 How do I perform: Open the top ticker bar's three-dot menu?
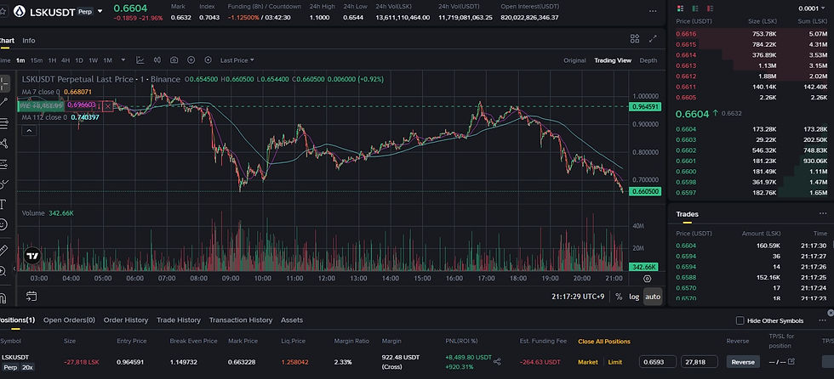tap(653, 10)
